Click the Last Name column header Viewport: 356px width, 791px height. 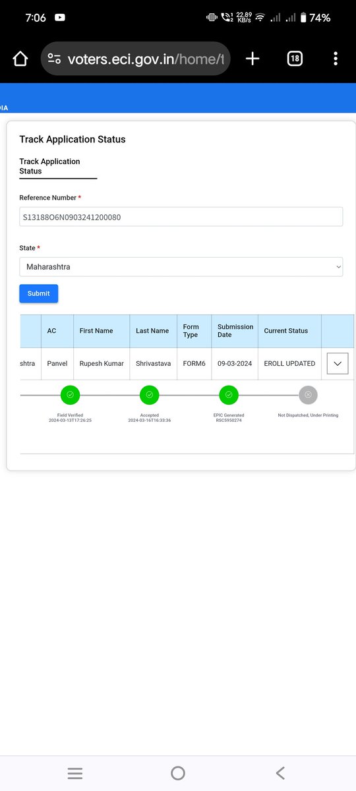pyautogui.click(x=153, y=331)
